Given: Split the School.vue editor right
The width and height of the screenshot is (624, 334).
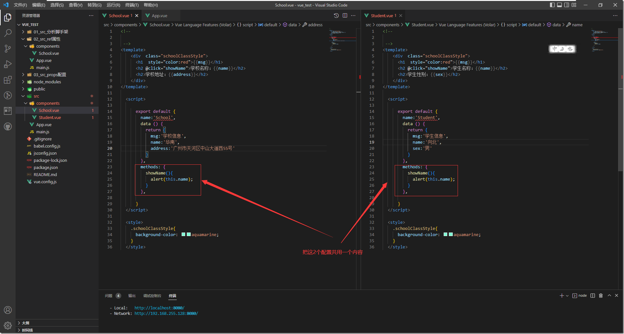Looking at the screenshot, I should point(345,16).
